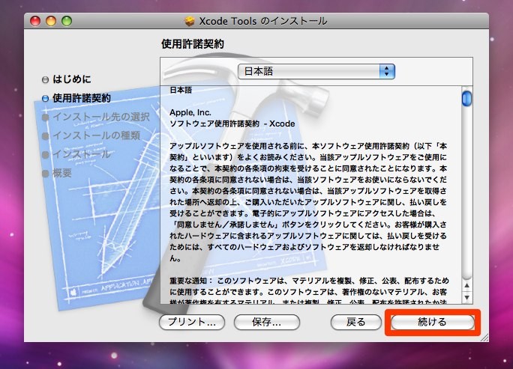Click the 概要 step in sidebar
The image size is (513, 369).
pos(57,173)
